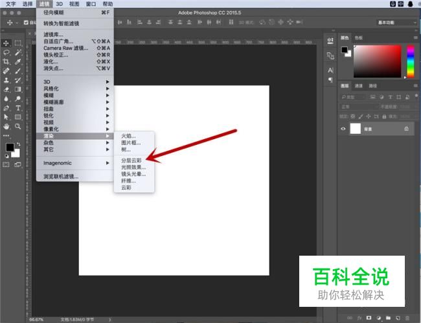Click the rainbow hue slider strip
This screenshot has width=421, height=323.
410,61
